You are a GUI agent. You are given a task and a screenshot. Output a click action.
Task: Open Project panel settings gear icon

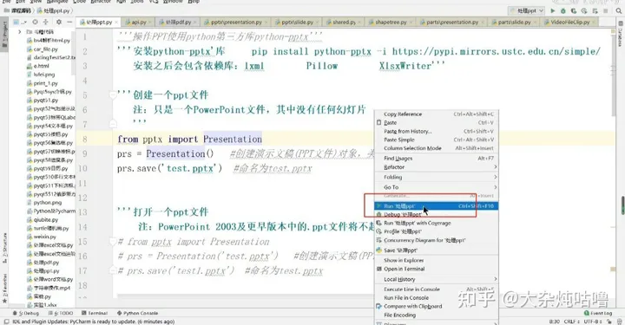(x=59, y=23)
